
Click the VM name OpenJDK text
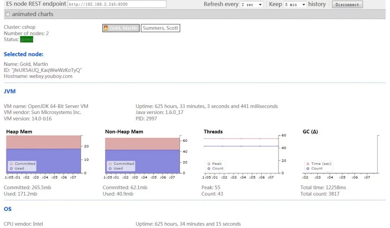click(46, 106)
